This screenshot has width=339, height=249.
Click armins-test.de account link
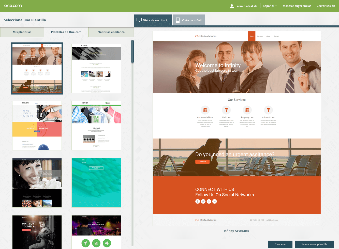(247, 6)
